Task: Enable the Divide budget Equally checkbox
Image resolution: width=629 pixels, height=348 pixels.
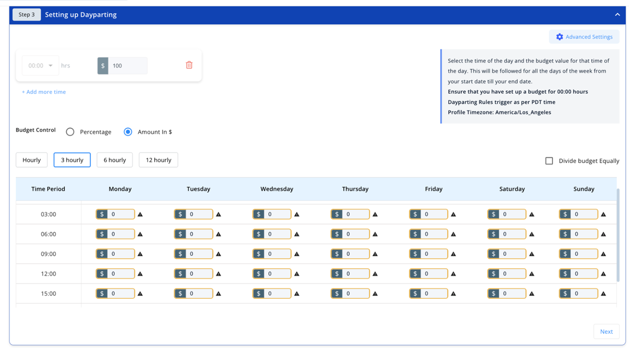Action: click(x=549, y=161)
